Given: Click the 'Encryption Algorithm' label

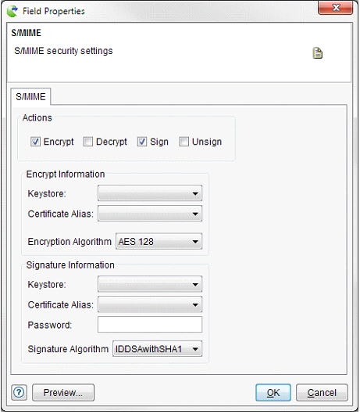Looking at the screenshot, I should tap(70, 242).
